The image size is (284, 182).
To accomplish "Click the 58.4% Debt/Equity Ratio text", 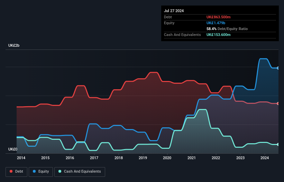I will (x=227, y=29).
